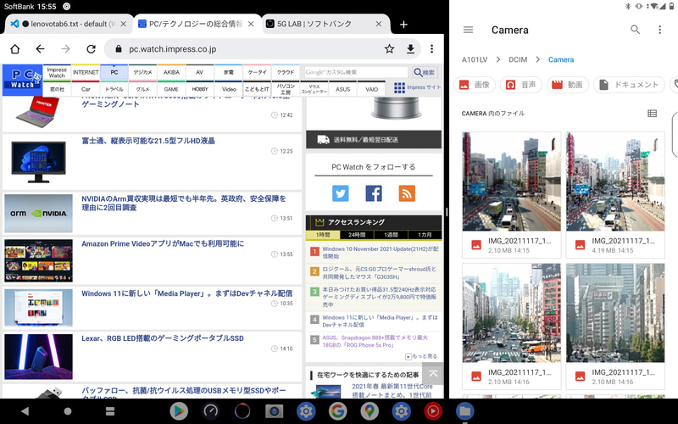The image size is (678, 424).
Task: Go to DCIM folder in breadcrumb
Action: (518, 59)
